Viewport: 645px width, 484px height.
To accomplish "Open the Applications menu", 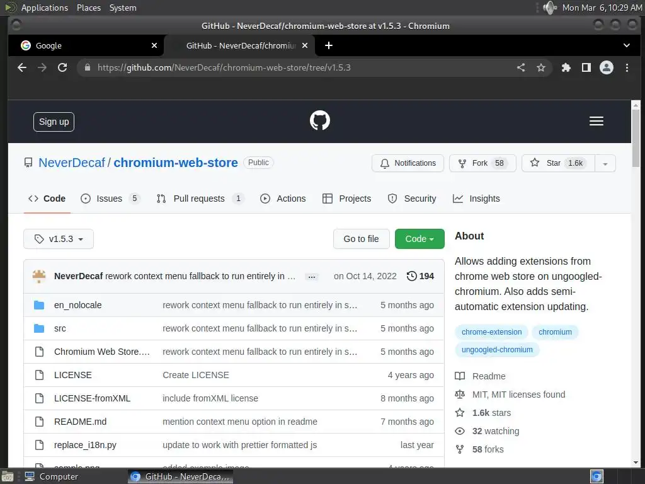I will click(x=45, y=8).
